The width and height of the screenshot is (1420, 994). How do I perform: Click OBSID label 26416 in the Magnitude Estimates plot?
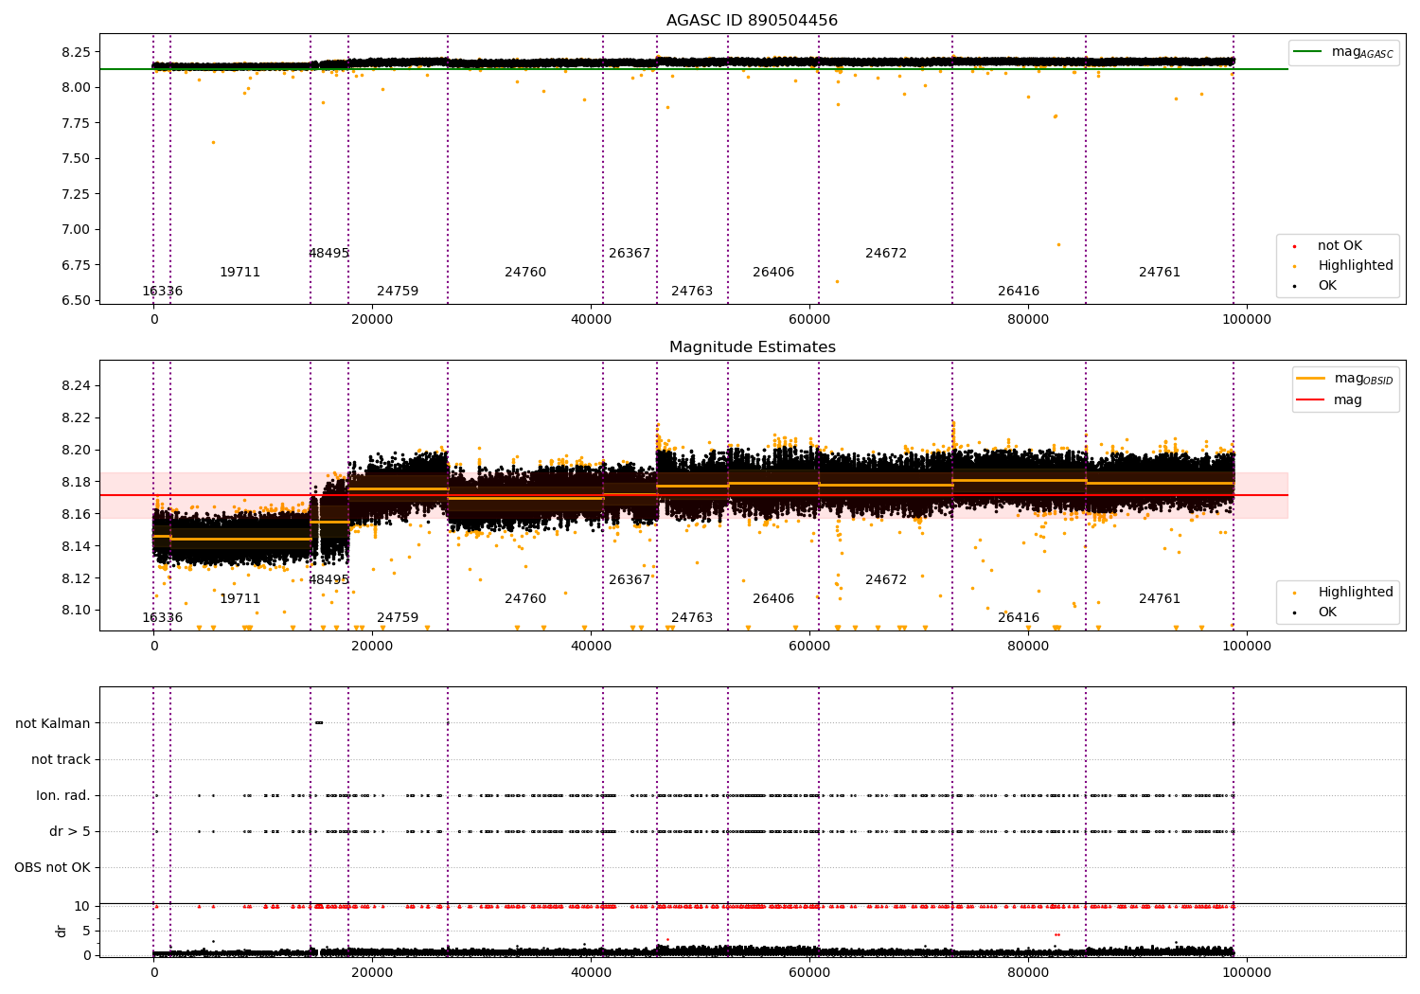click(x=1019, y=618)
